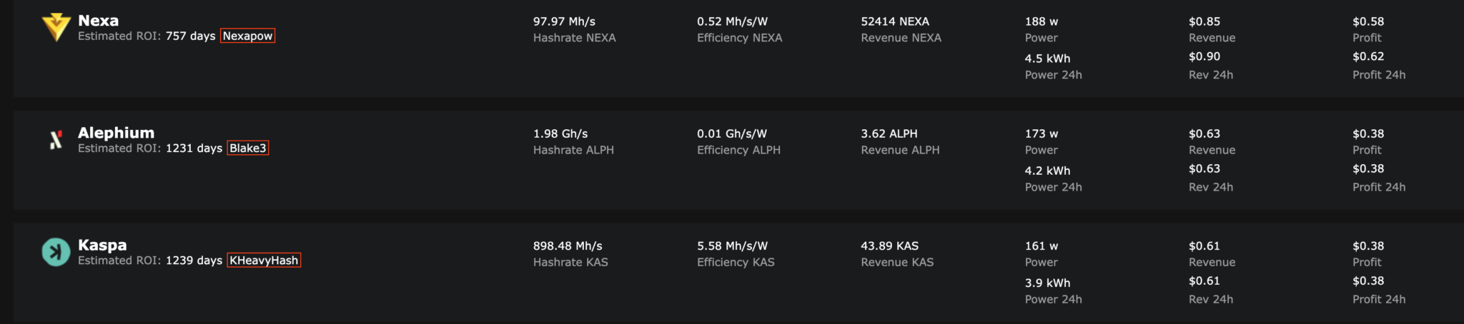Click the Kaspa coin logo icon
The image size is (1464, 324).
[55, 252]
